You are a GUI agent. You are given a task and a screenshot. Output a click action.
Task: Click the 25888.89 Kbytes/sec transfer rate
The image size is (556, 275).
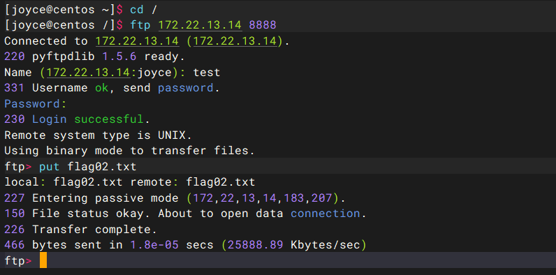[294, 245]
